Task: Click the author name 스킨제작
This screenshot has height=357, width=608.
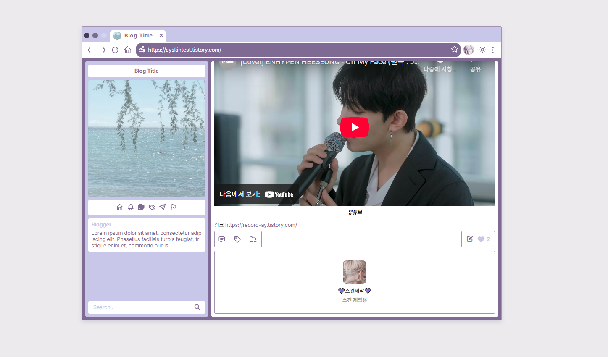Action: pyautogui.click(x=355, y=291)
